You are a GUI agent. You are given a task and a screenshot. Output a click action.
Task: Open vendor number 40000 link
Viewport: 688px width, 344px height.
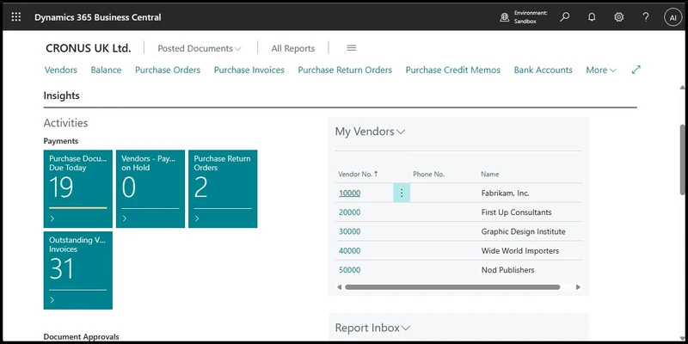pos(350,251)
